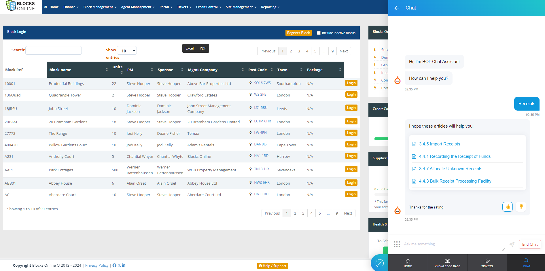Open the chat menu grid icon
This screenshot has height=271, width=545.
[x=397, y=244]
